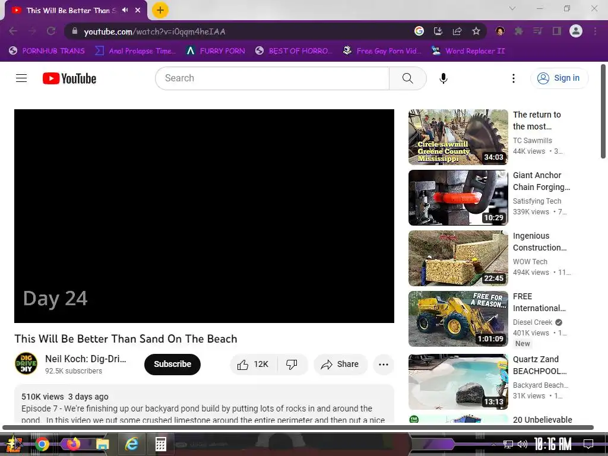Open File Explorer from the taskbar
The height and width of the screenshot is (456, 608).
click(x=102, y=444)
